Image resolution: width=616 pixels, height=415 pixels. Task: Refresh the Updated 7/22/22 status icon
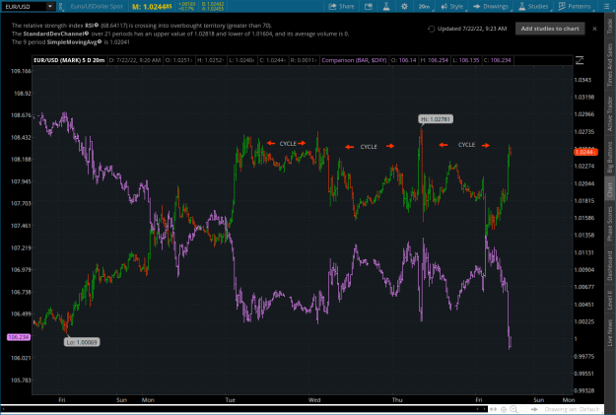point(432,29)
